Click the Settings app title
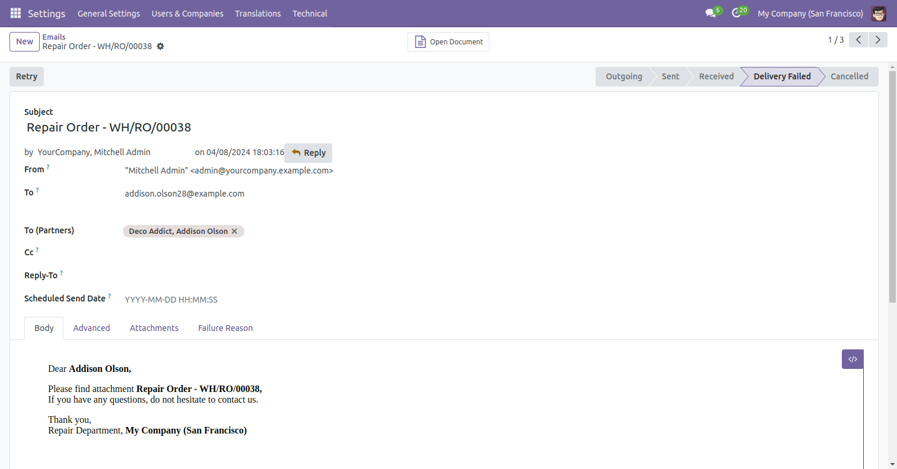This screenshot has width=897, height=469. point(47,13)
